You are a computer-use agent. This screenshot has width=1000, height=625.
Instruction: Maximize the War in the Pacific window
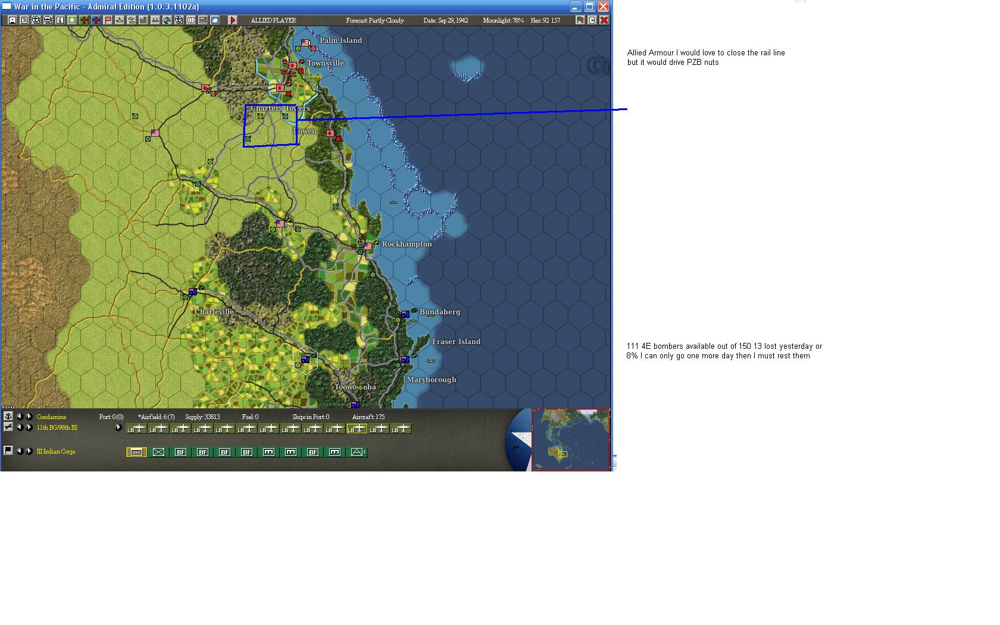click(x=589, y=7)
